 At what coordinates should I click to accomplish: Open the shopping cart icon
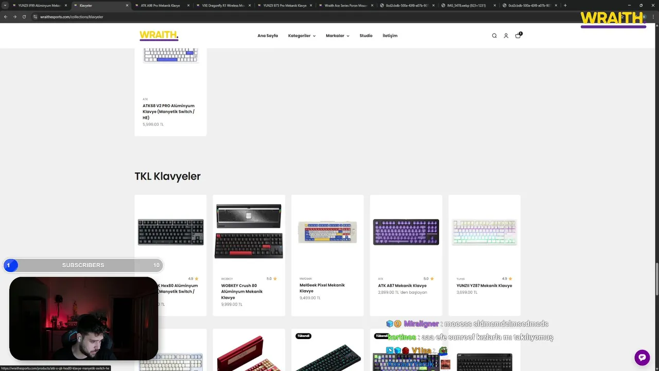(518, 35)
